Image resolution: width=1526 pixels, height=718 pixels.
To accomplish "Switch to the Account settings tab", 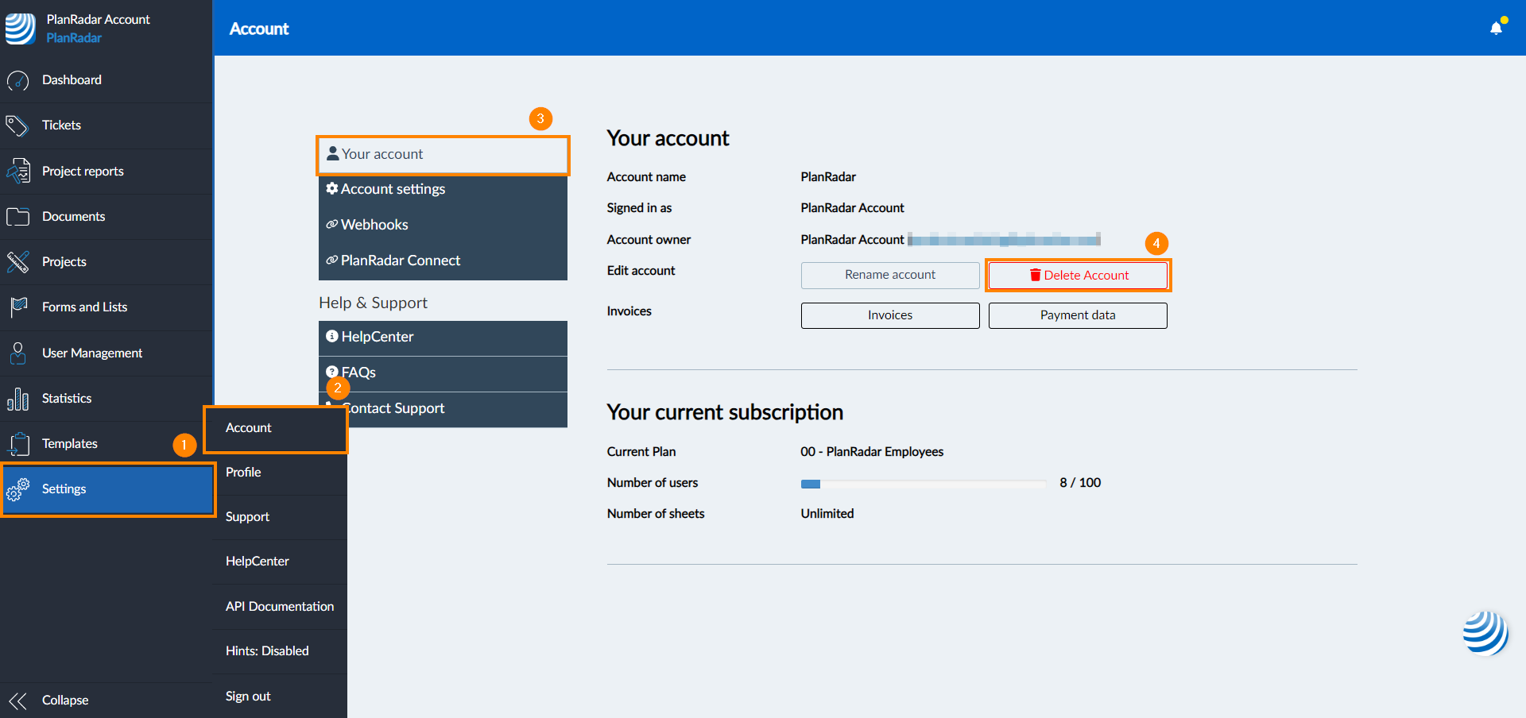I will point(393,188).
